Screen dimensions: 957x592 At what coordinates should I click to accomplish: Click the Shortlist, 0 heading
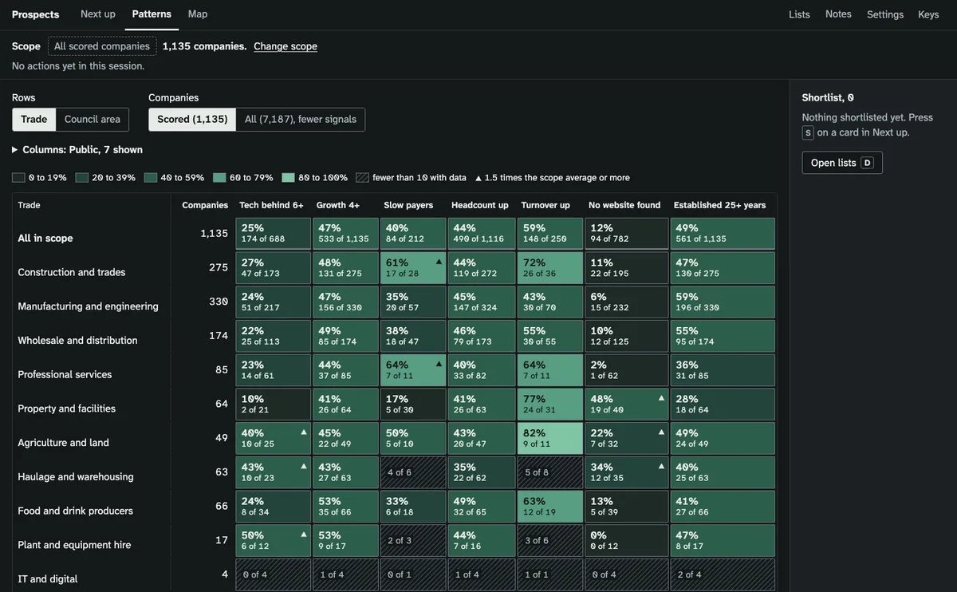pyautogui.click(x=828, y=97)
